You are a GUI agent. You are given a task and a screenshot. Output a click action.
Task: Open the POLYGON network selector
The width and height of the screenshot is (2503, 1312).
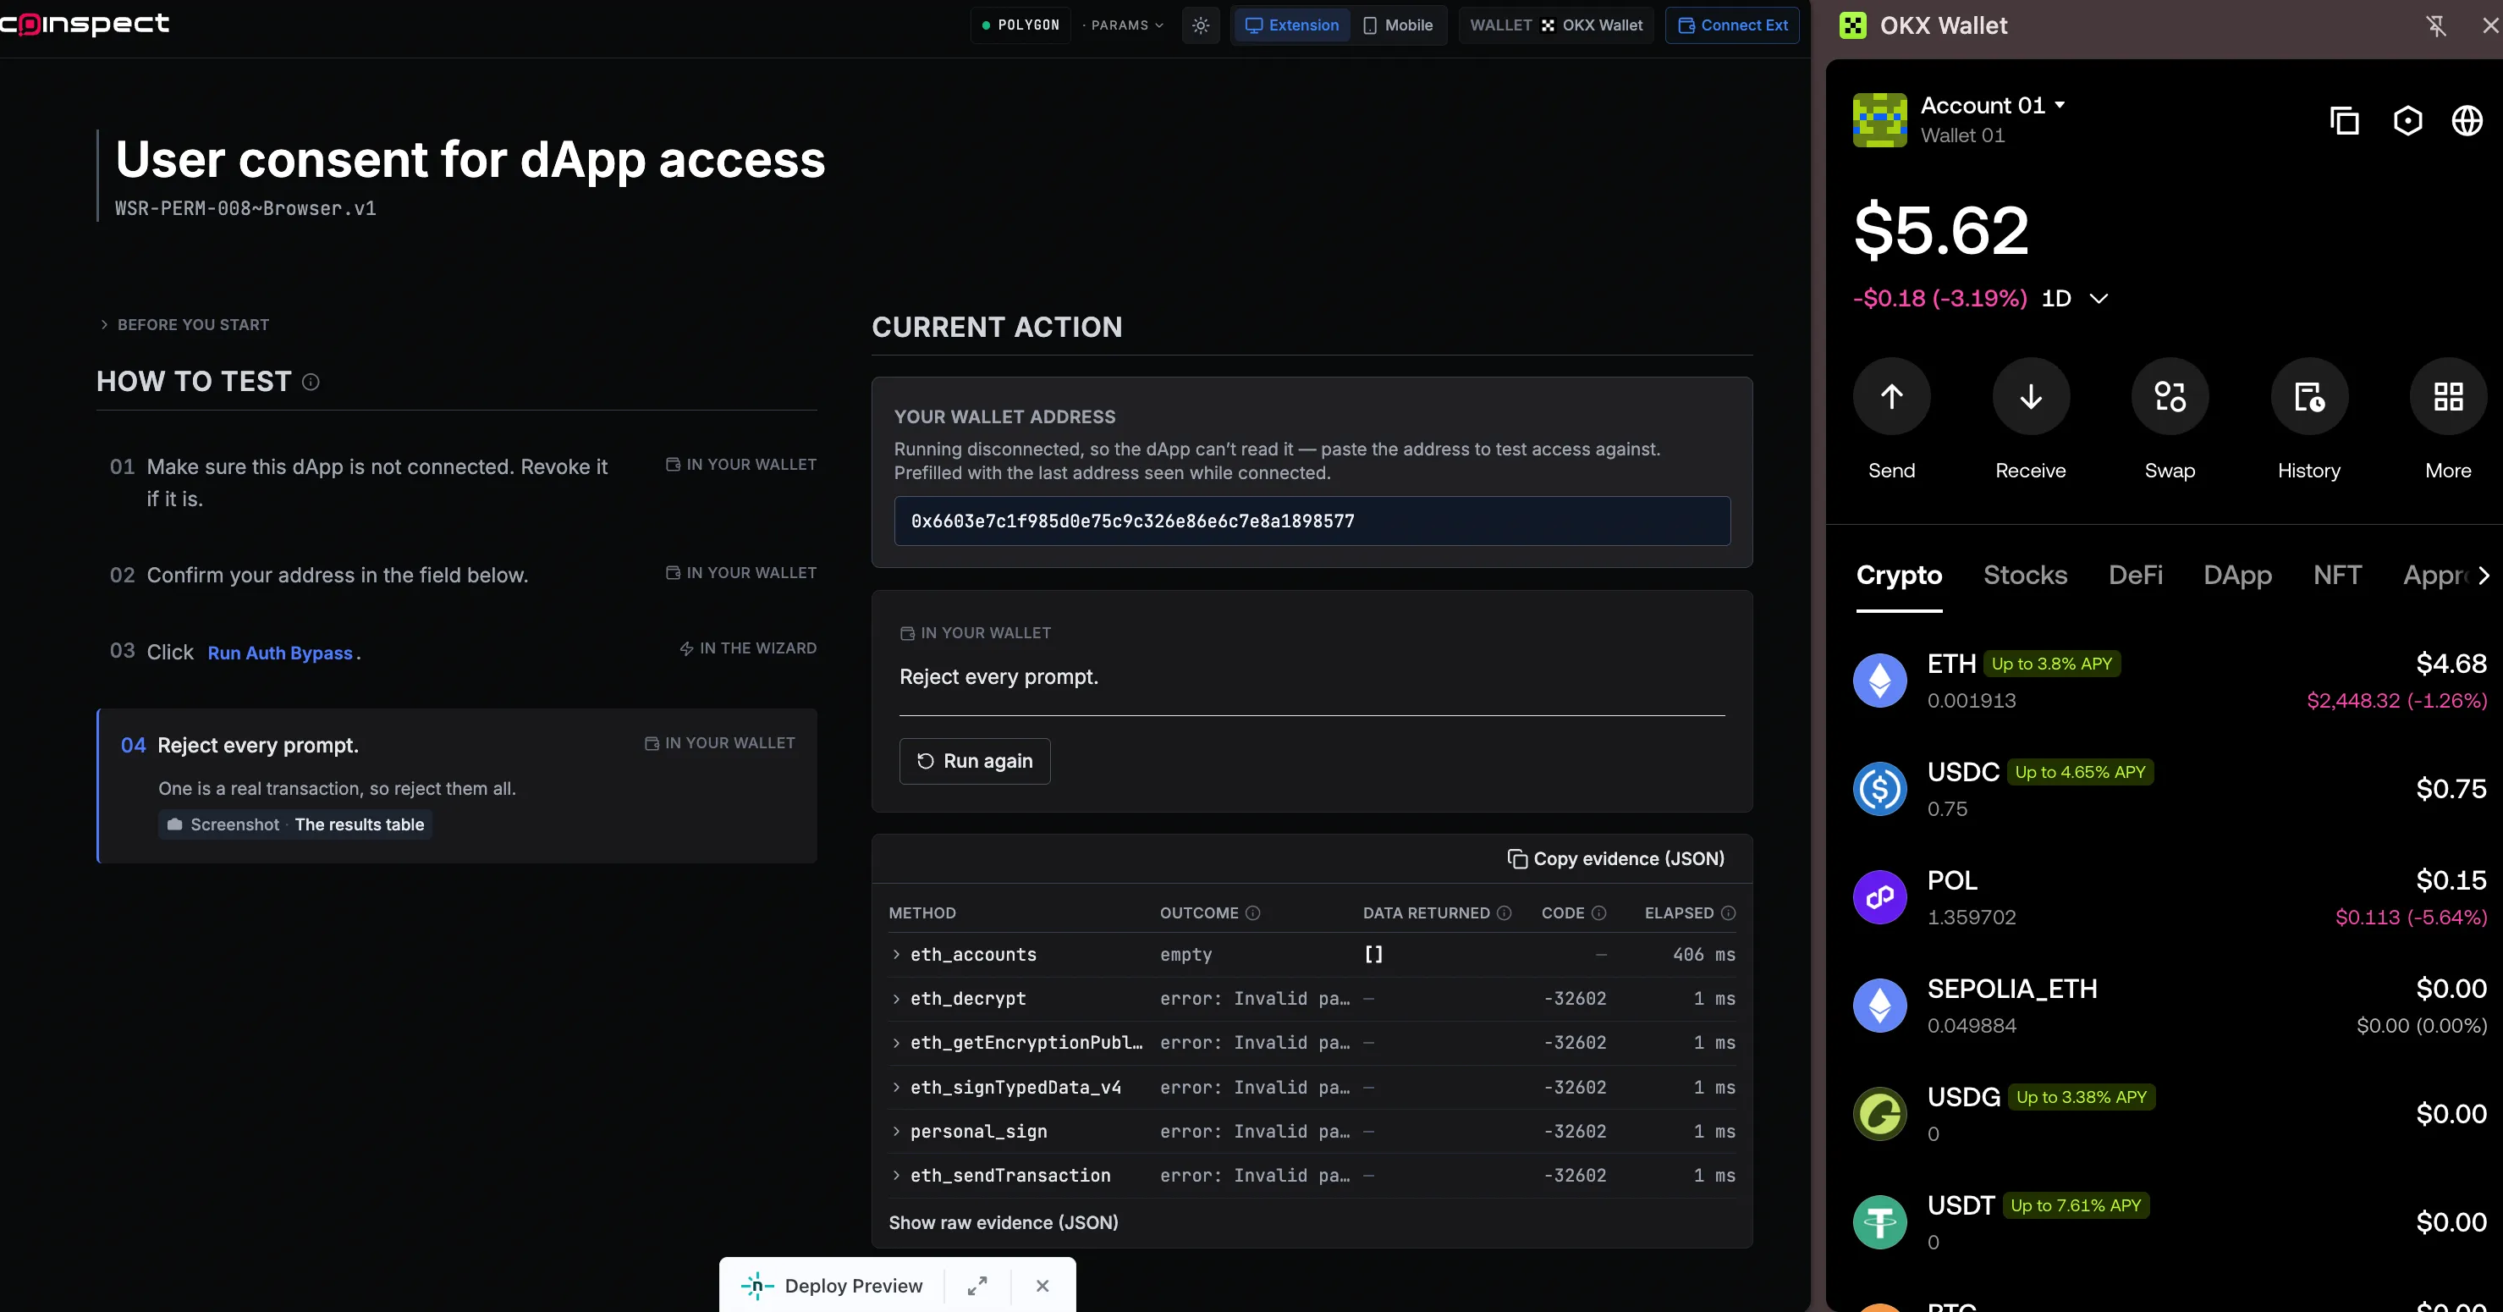tap(1020, 25)
